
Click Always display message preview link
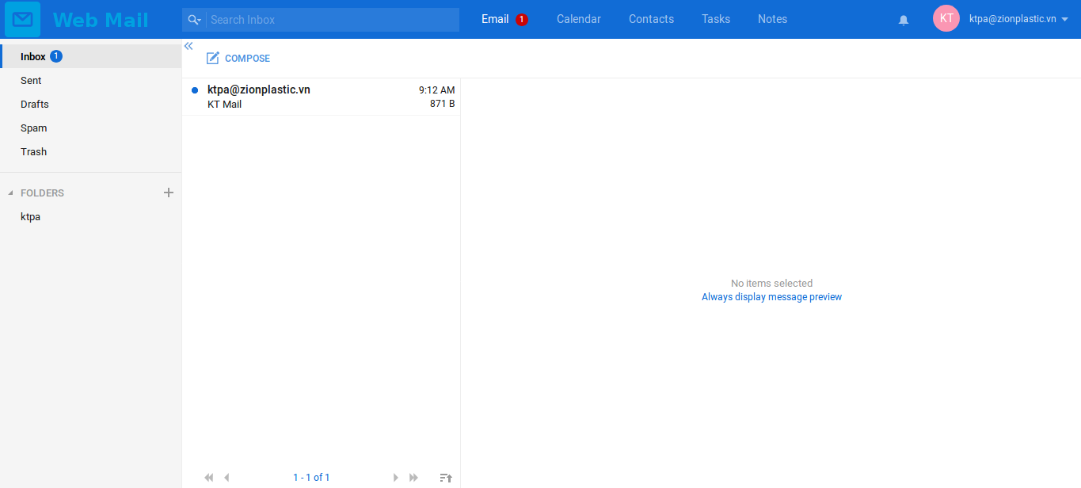771,297
